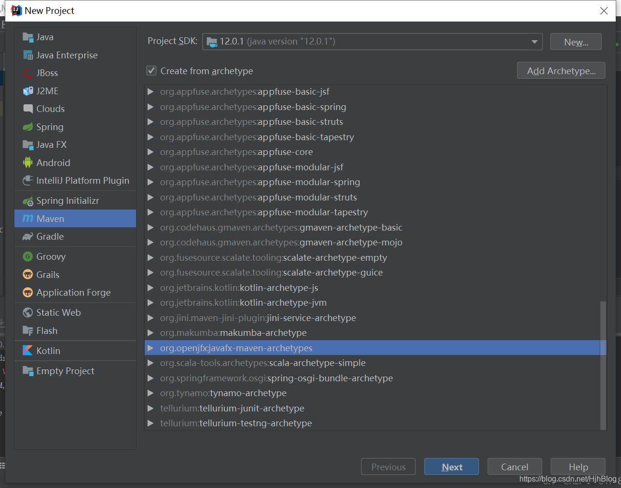Click the Next button
The image size is (621, 488).
tap(451, 467)
